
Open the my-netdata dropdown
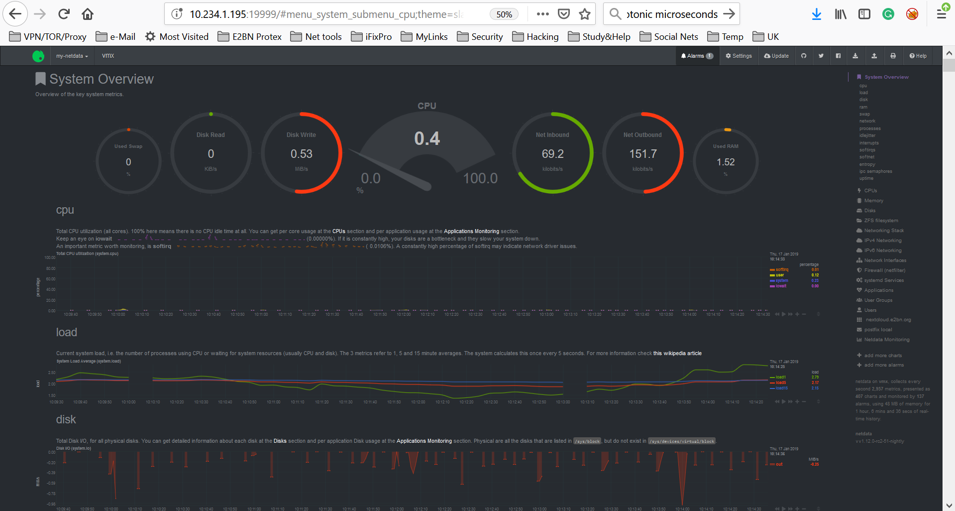[71, 56]
